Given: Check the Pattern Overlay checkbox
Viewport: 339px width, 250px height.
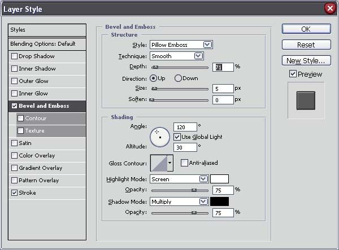Looking at the screenshot, I should point(14,180).
